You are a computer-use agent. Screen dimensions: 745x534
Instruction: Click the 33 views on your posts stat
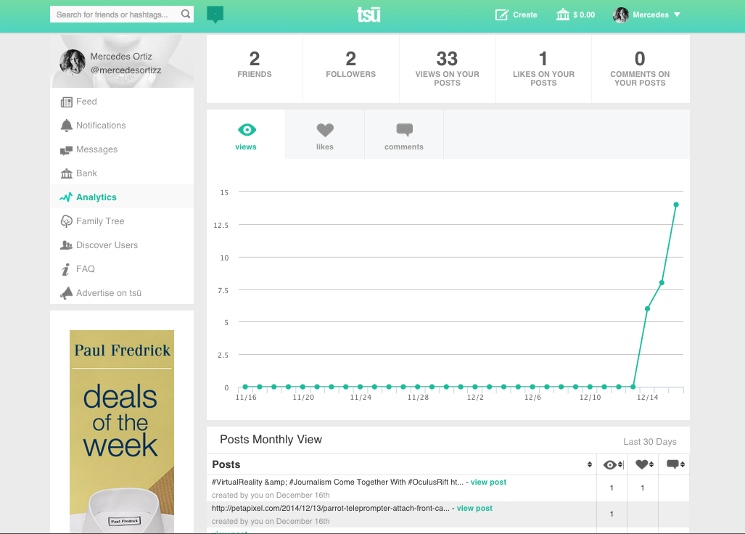(x=447, y=68)
